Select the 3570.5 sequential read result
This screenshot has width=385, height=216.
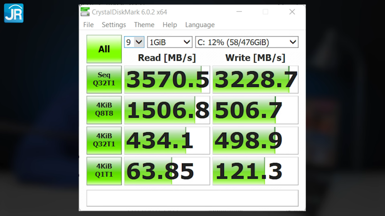tap(167, 80)
